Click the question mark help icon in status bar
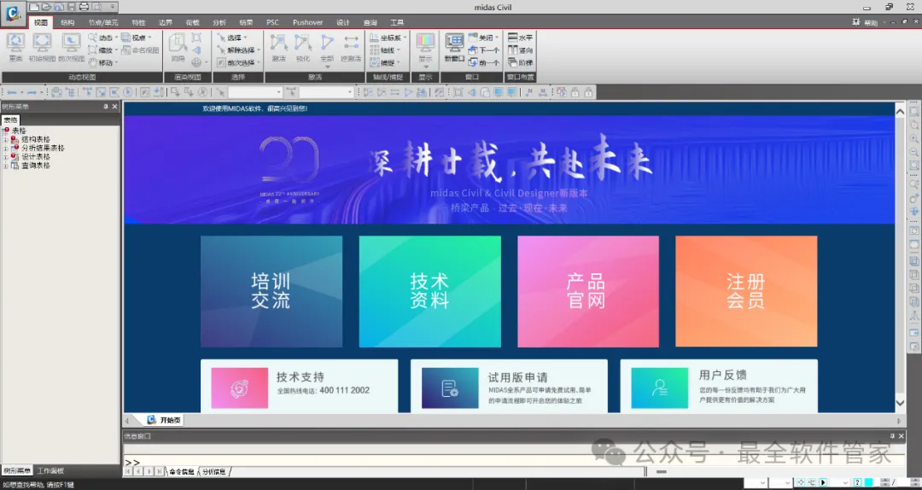This screenshot has height=490, width=922. pos(858,482)
